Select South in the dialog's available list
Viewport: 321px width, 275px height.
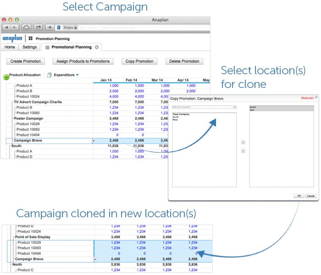coord(176,117)
